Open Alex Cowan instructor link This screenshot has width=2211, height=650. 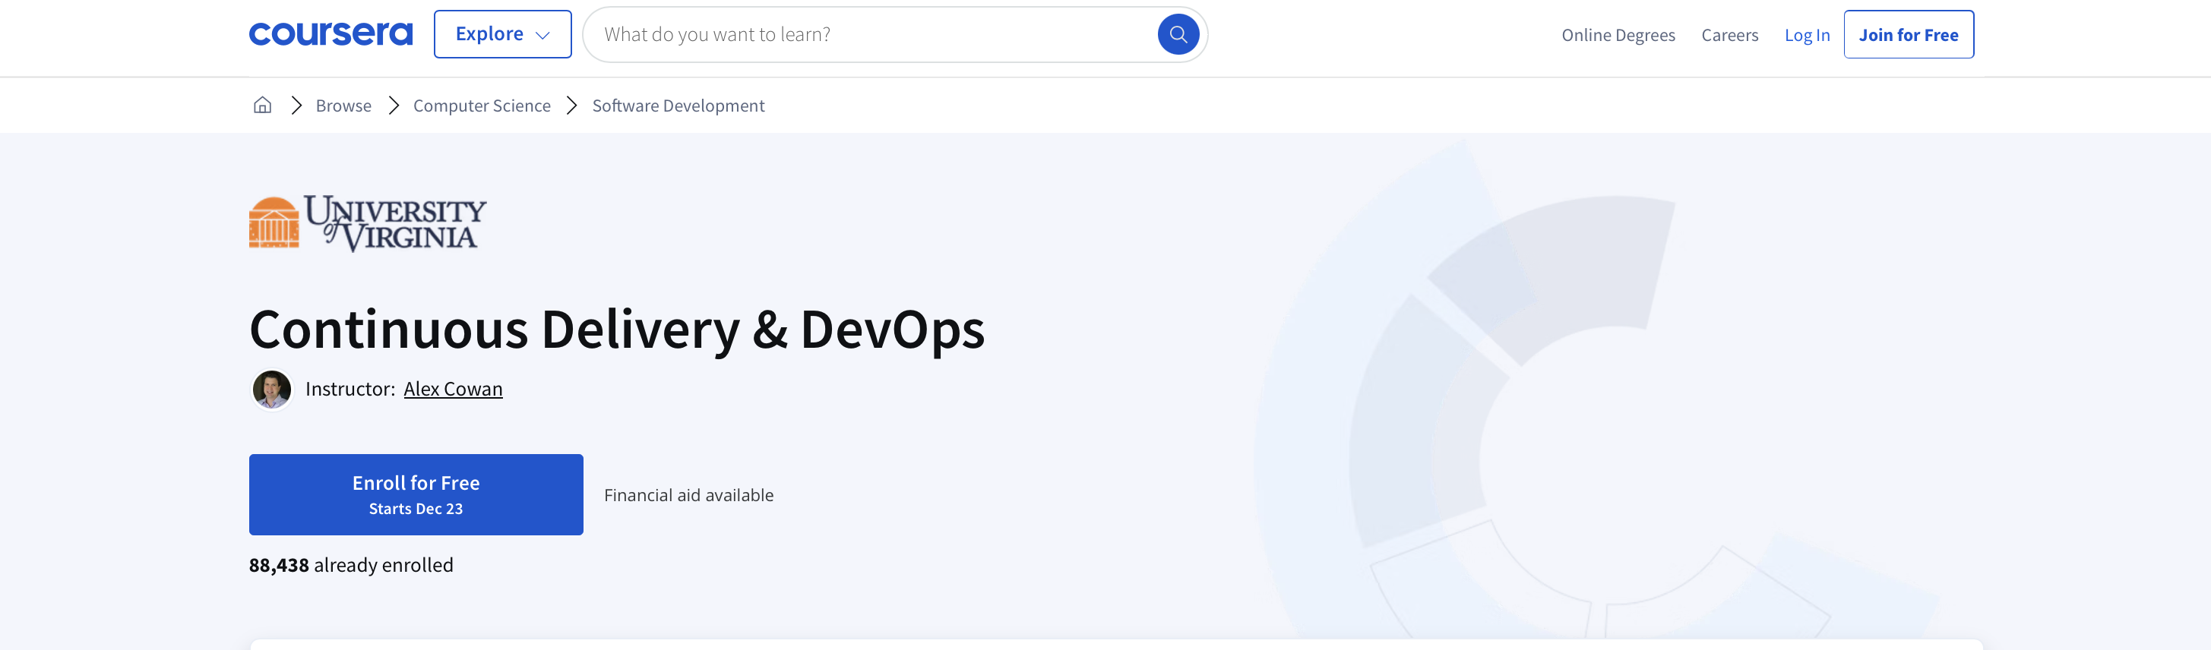click(x=453, y=390)
